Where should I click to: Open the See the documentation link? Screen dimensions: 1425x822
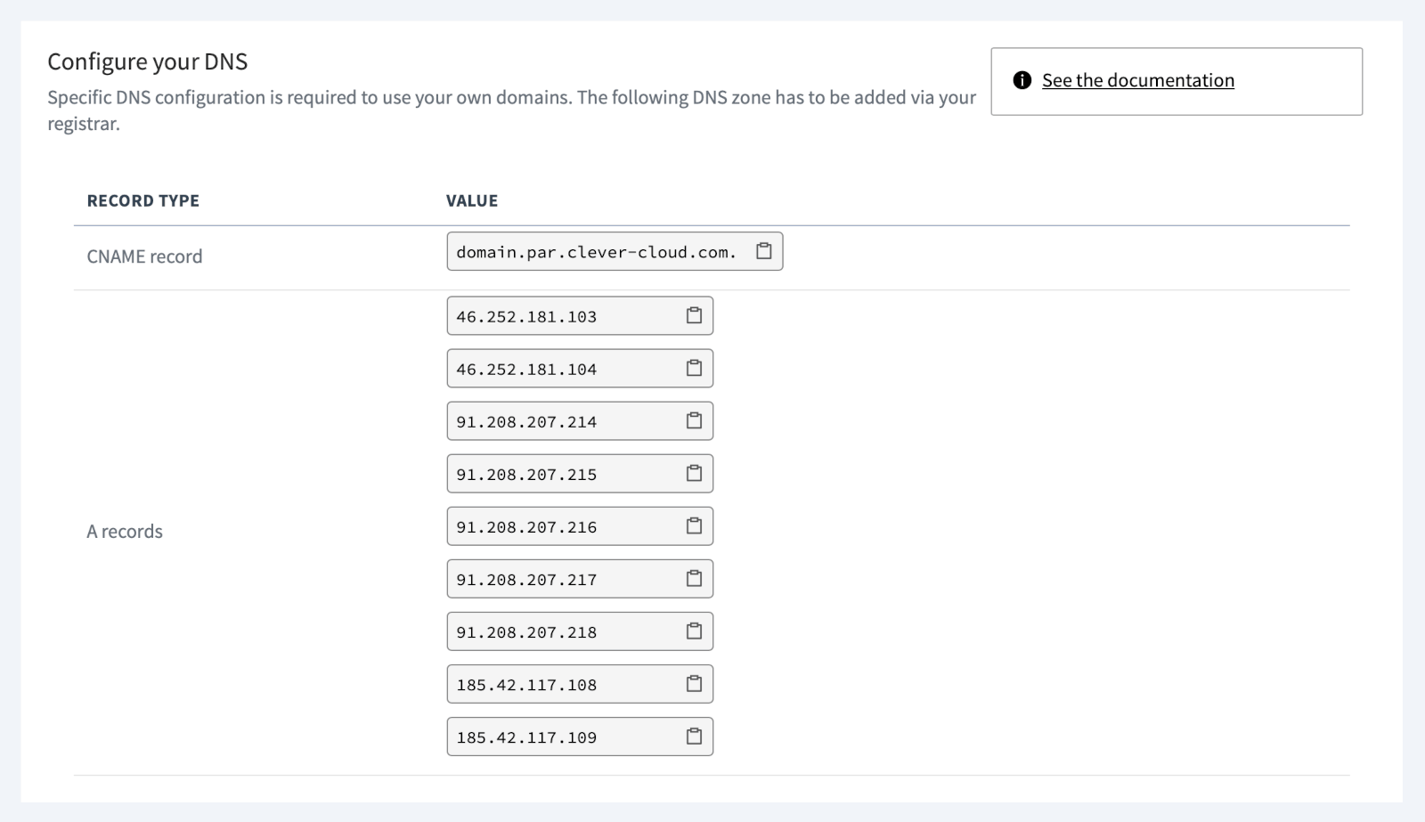1138,80
